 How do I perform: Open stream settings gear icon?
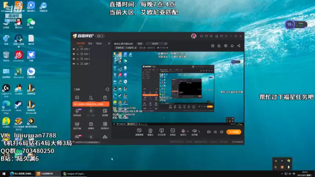point(222,132)
